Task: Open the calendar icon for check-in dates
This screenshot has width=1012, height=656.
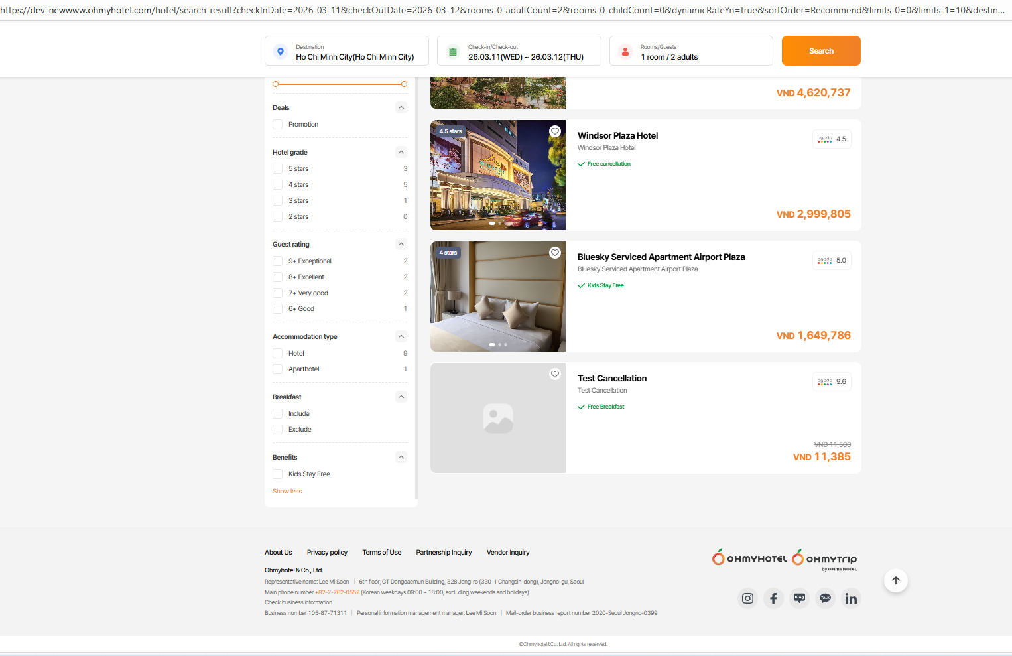Action: 453,52
